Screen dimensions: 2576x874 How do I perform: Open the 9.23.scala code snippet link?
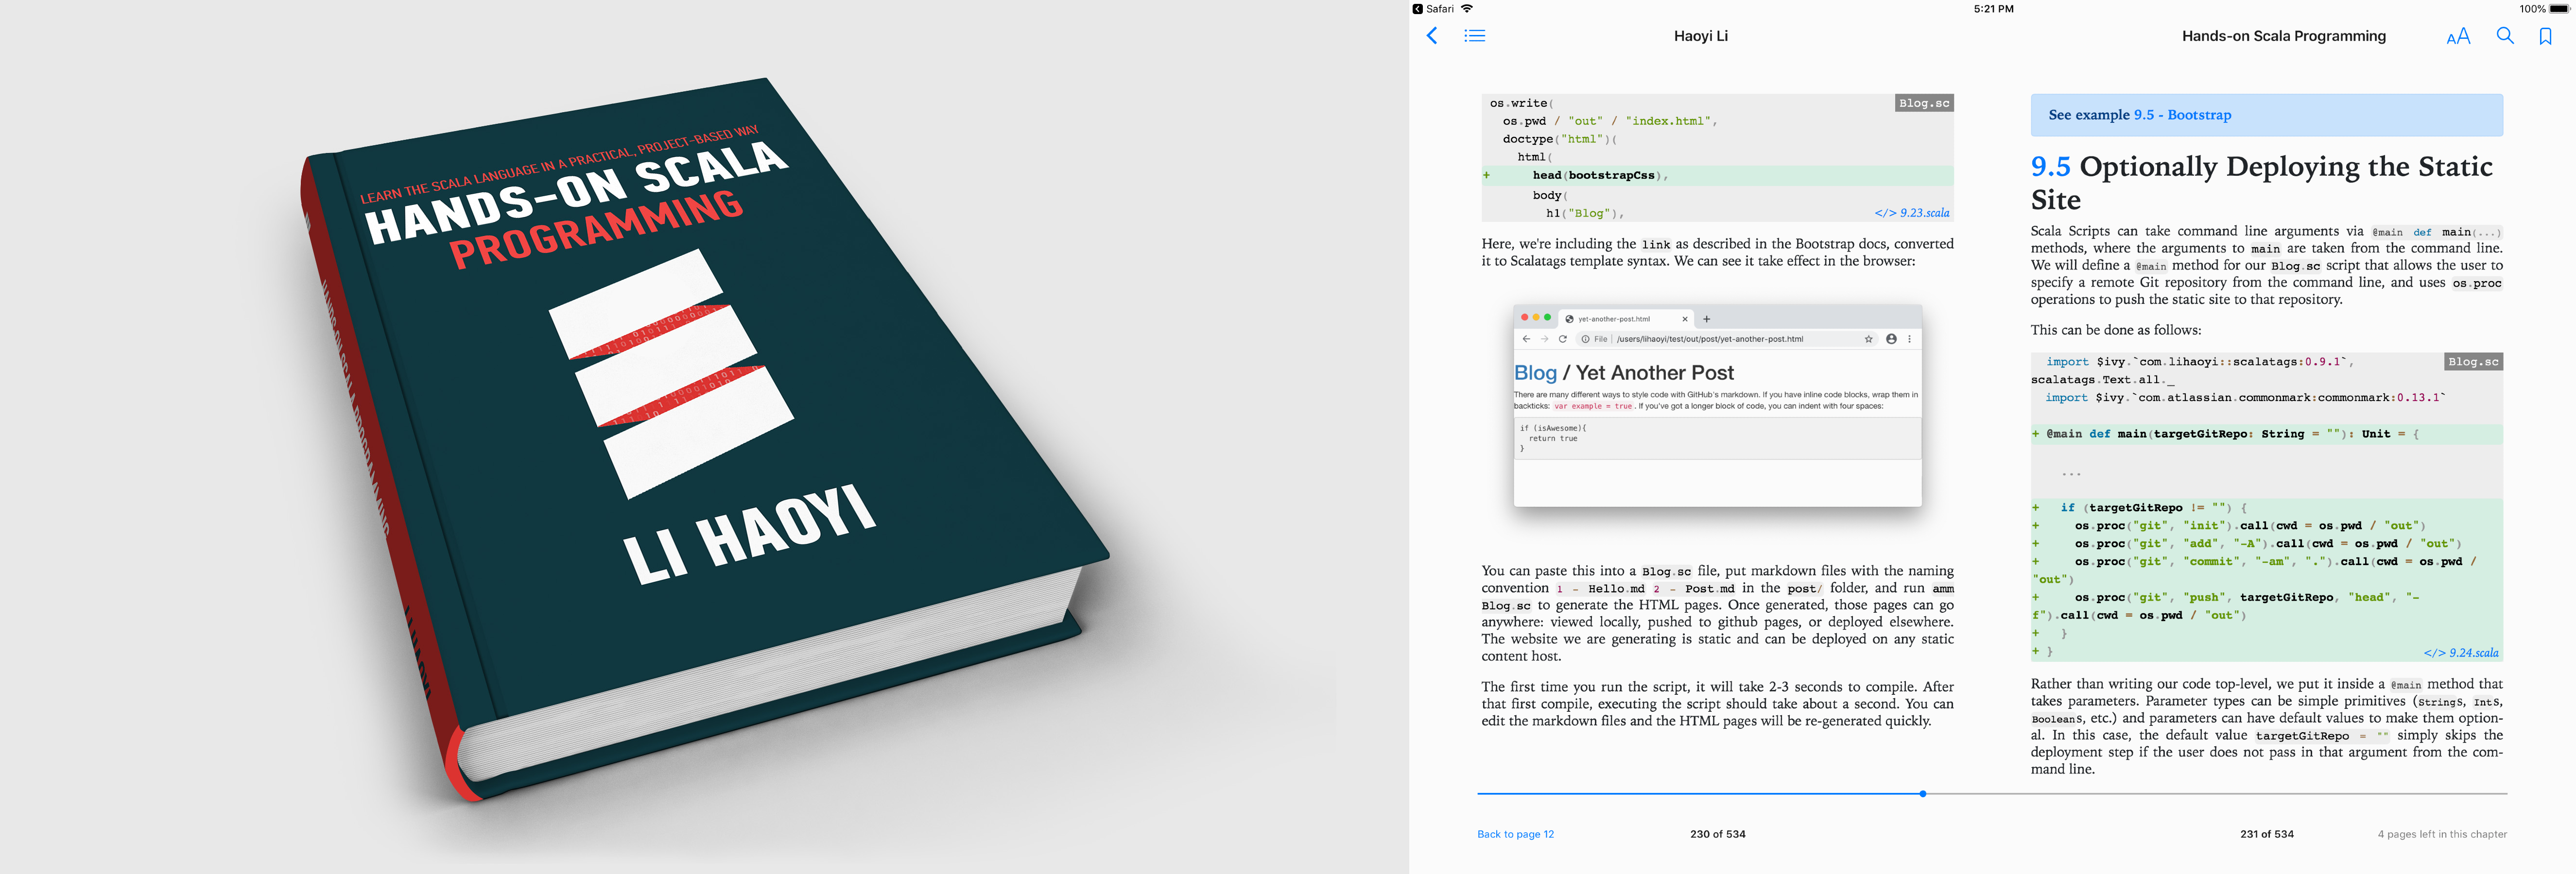coord(1911,213)
